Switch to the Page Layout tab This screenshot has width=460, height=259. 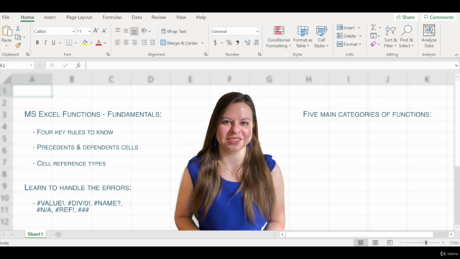point(79,17)
